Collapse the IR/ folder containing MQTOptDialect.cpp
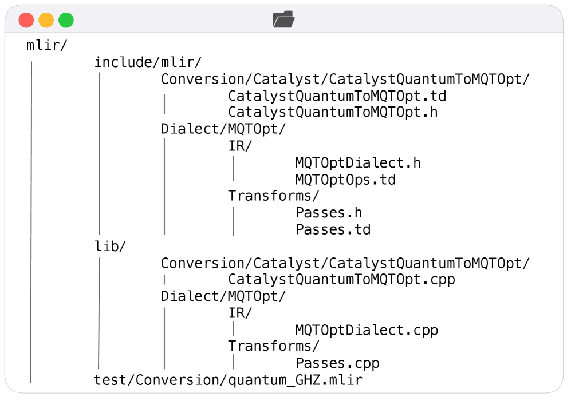Image resolution: width=571 pixels, height=401 pixels. click(240, 313)
